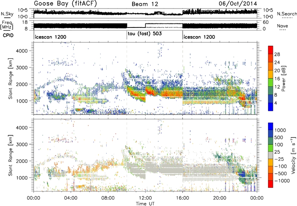Click the 'Velocity [m s-1]' colorbar title
Image resolution: width=297 pixels, height=206 pixels.
coord(293,155)
